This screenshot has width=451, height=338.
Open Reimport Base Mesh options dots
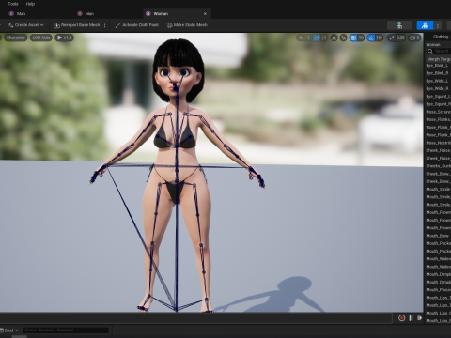tap(104, 25)
